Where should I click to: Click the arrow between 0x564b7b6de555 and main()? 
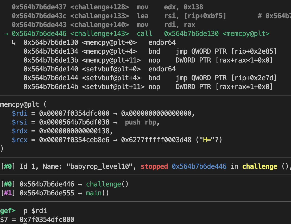(x=80, y=193)
